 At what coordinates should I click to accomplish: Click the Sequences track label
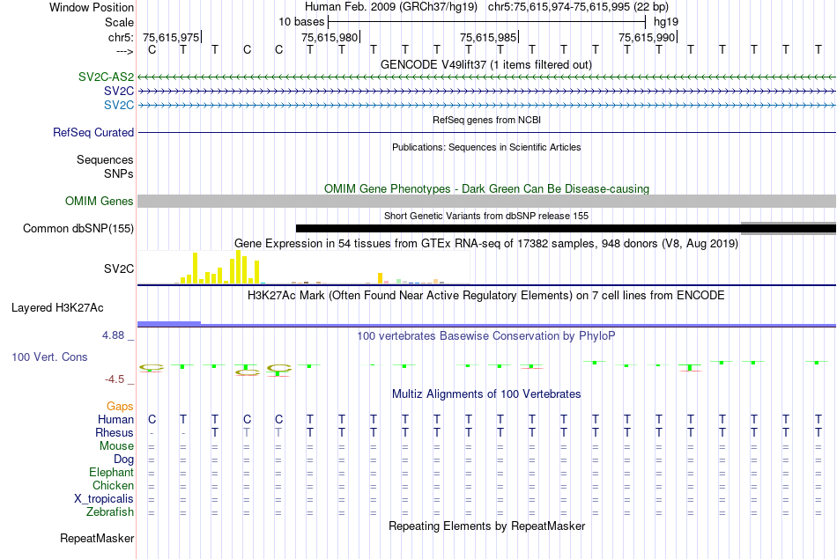pos(105,159)
